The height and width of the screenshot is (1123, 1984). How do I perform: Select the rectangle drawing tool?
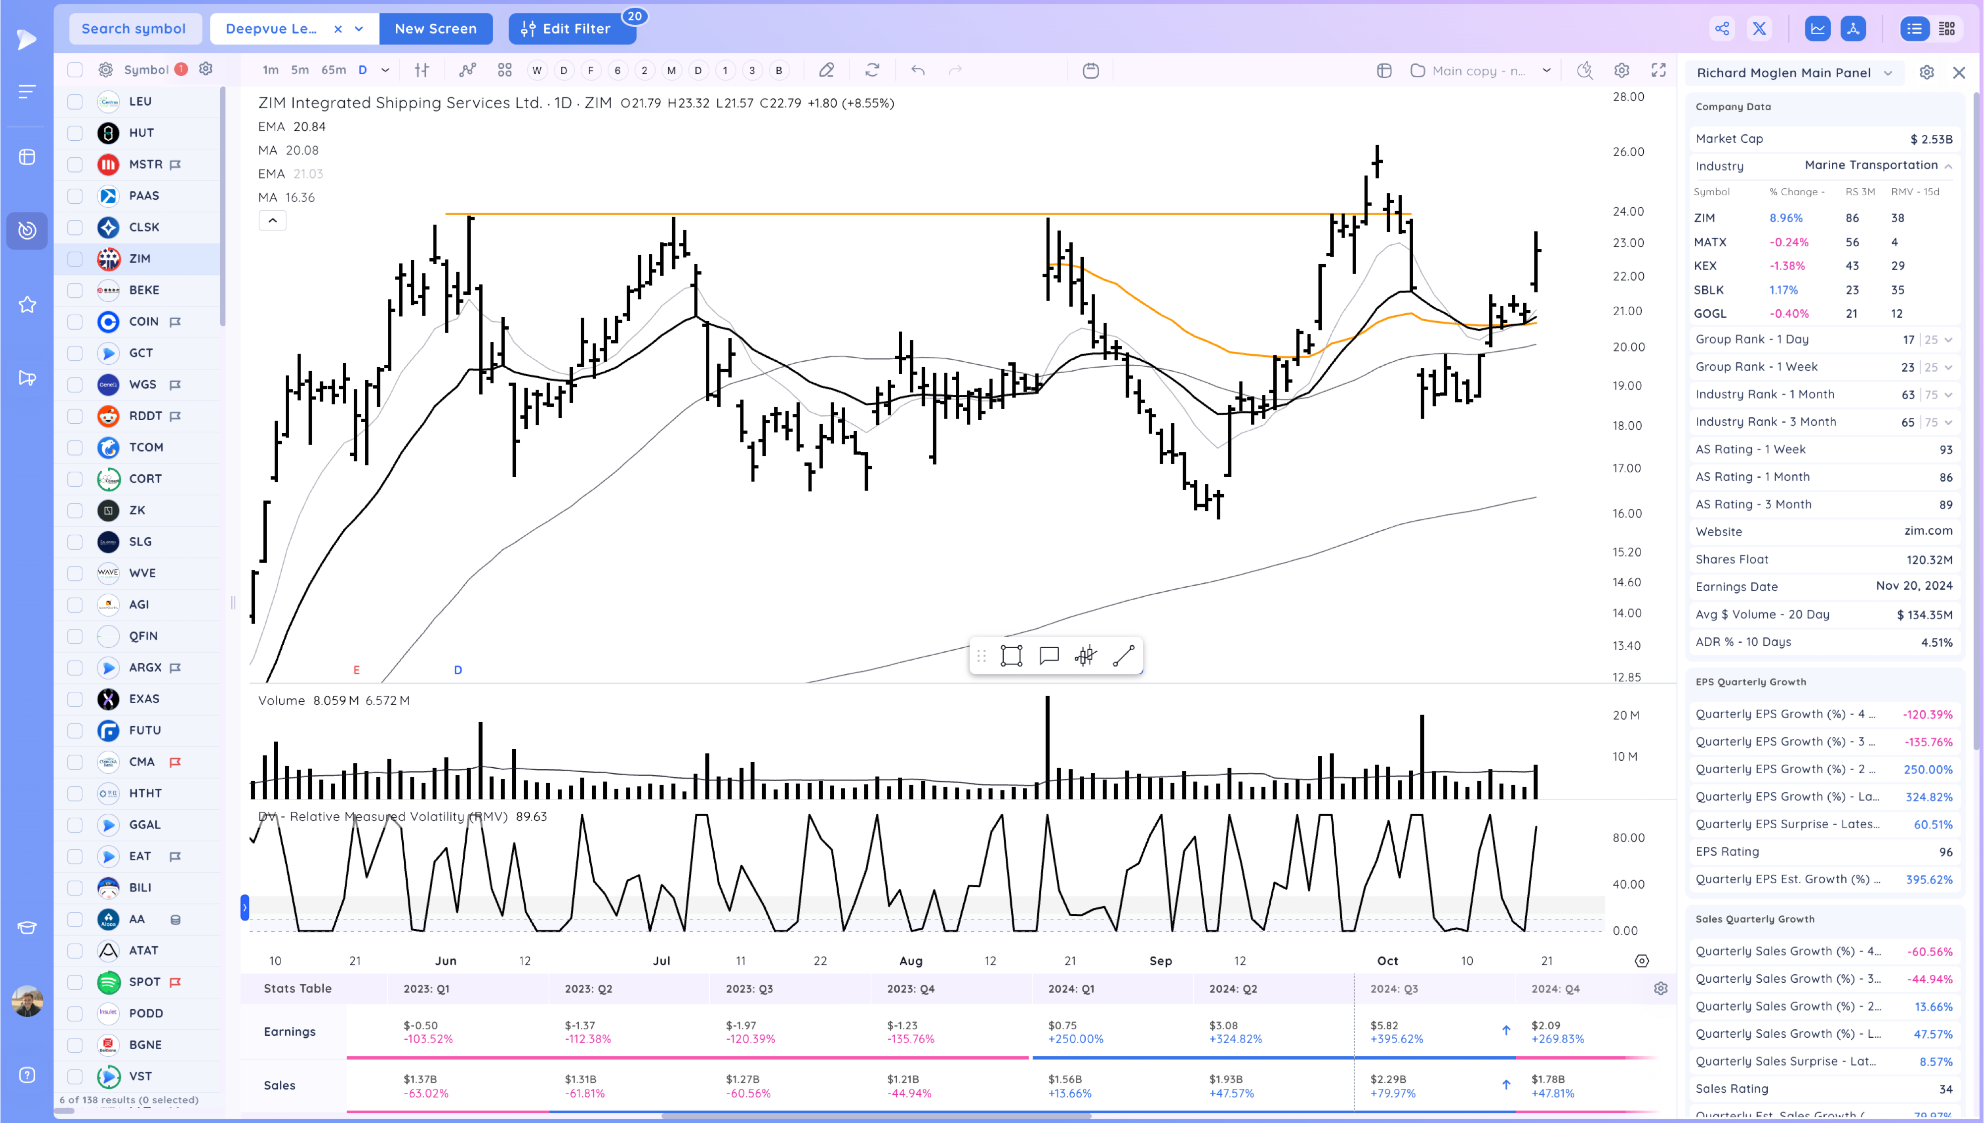(1011, 656)
